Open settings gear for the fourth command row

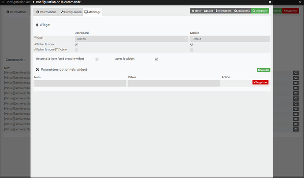(x=296, y=88)
